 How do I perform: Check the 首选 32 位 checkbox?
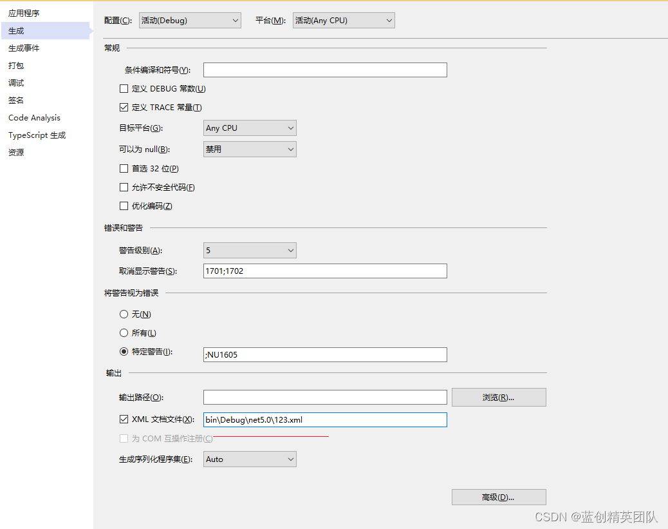(x=124, y=169)
